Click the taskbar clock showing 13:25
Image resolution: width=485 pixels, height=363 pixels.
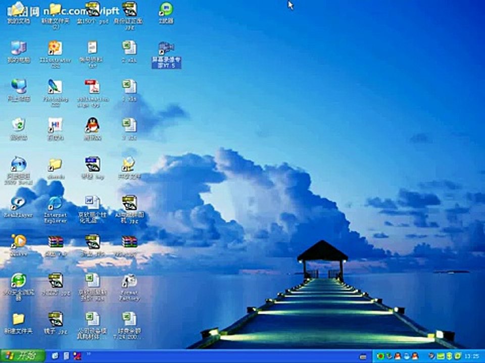472,356
